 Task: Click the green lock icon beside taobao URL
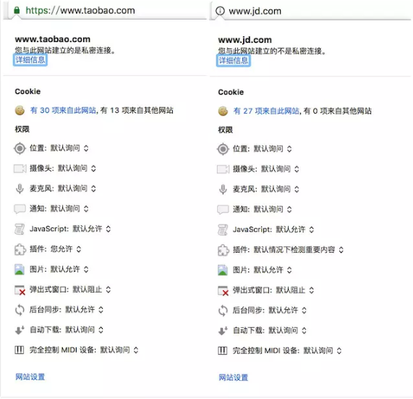17,10
